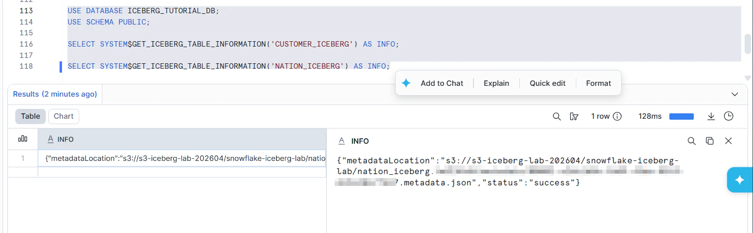Open the floating Copilot sparkle button
This screenshot has width=753, height=233.
click(739, 180)
